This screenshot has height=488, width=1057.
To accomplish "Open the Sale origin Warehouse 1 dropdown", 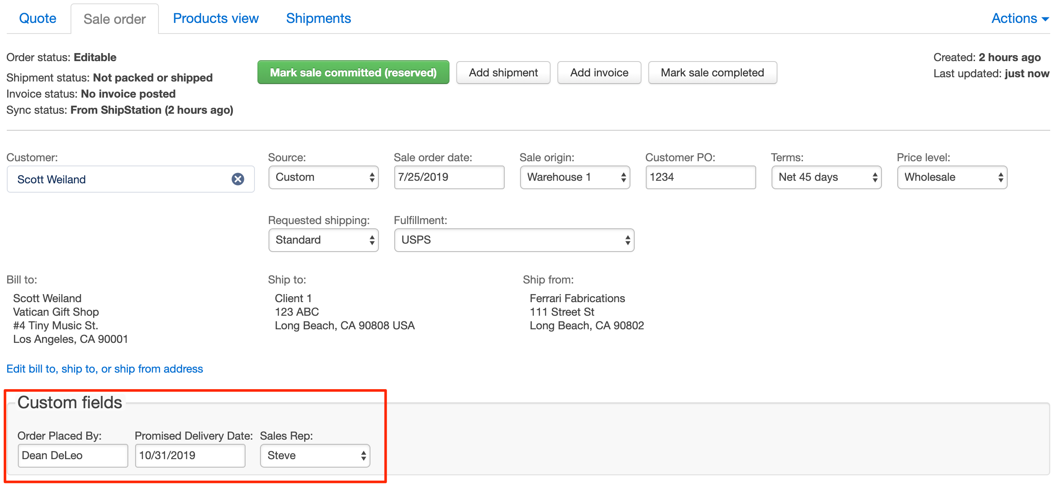I will [x=575, y=177].
